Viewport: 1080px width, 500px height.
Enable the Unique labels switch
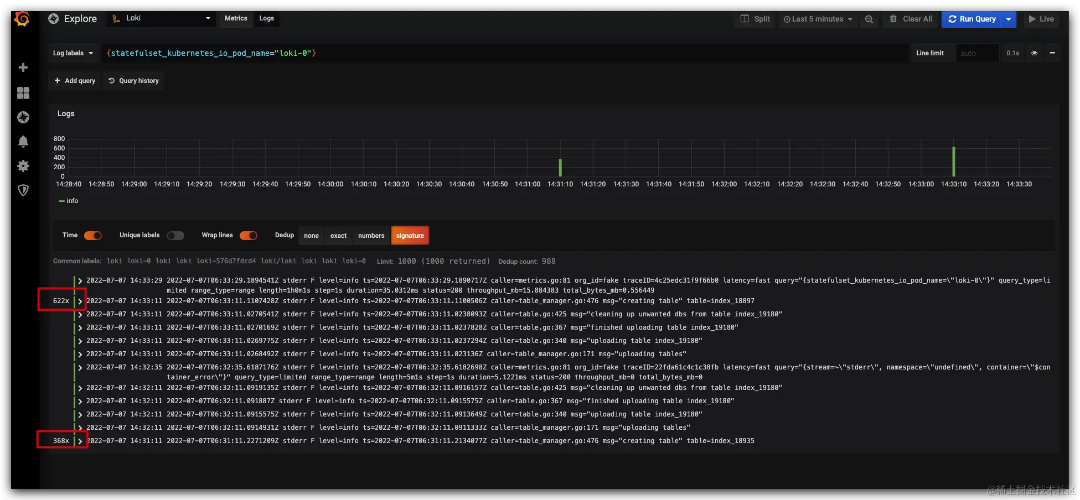(175, 236)
